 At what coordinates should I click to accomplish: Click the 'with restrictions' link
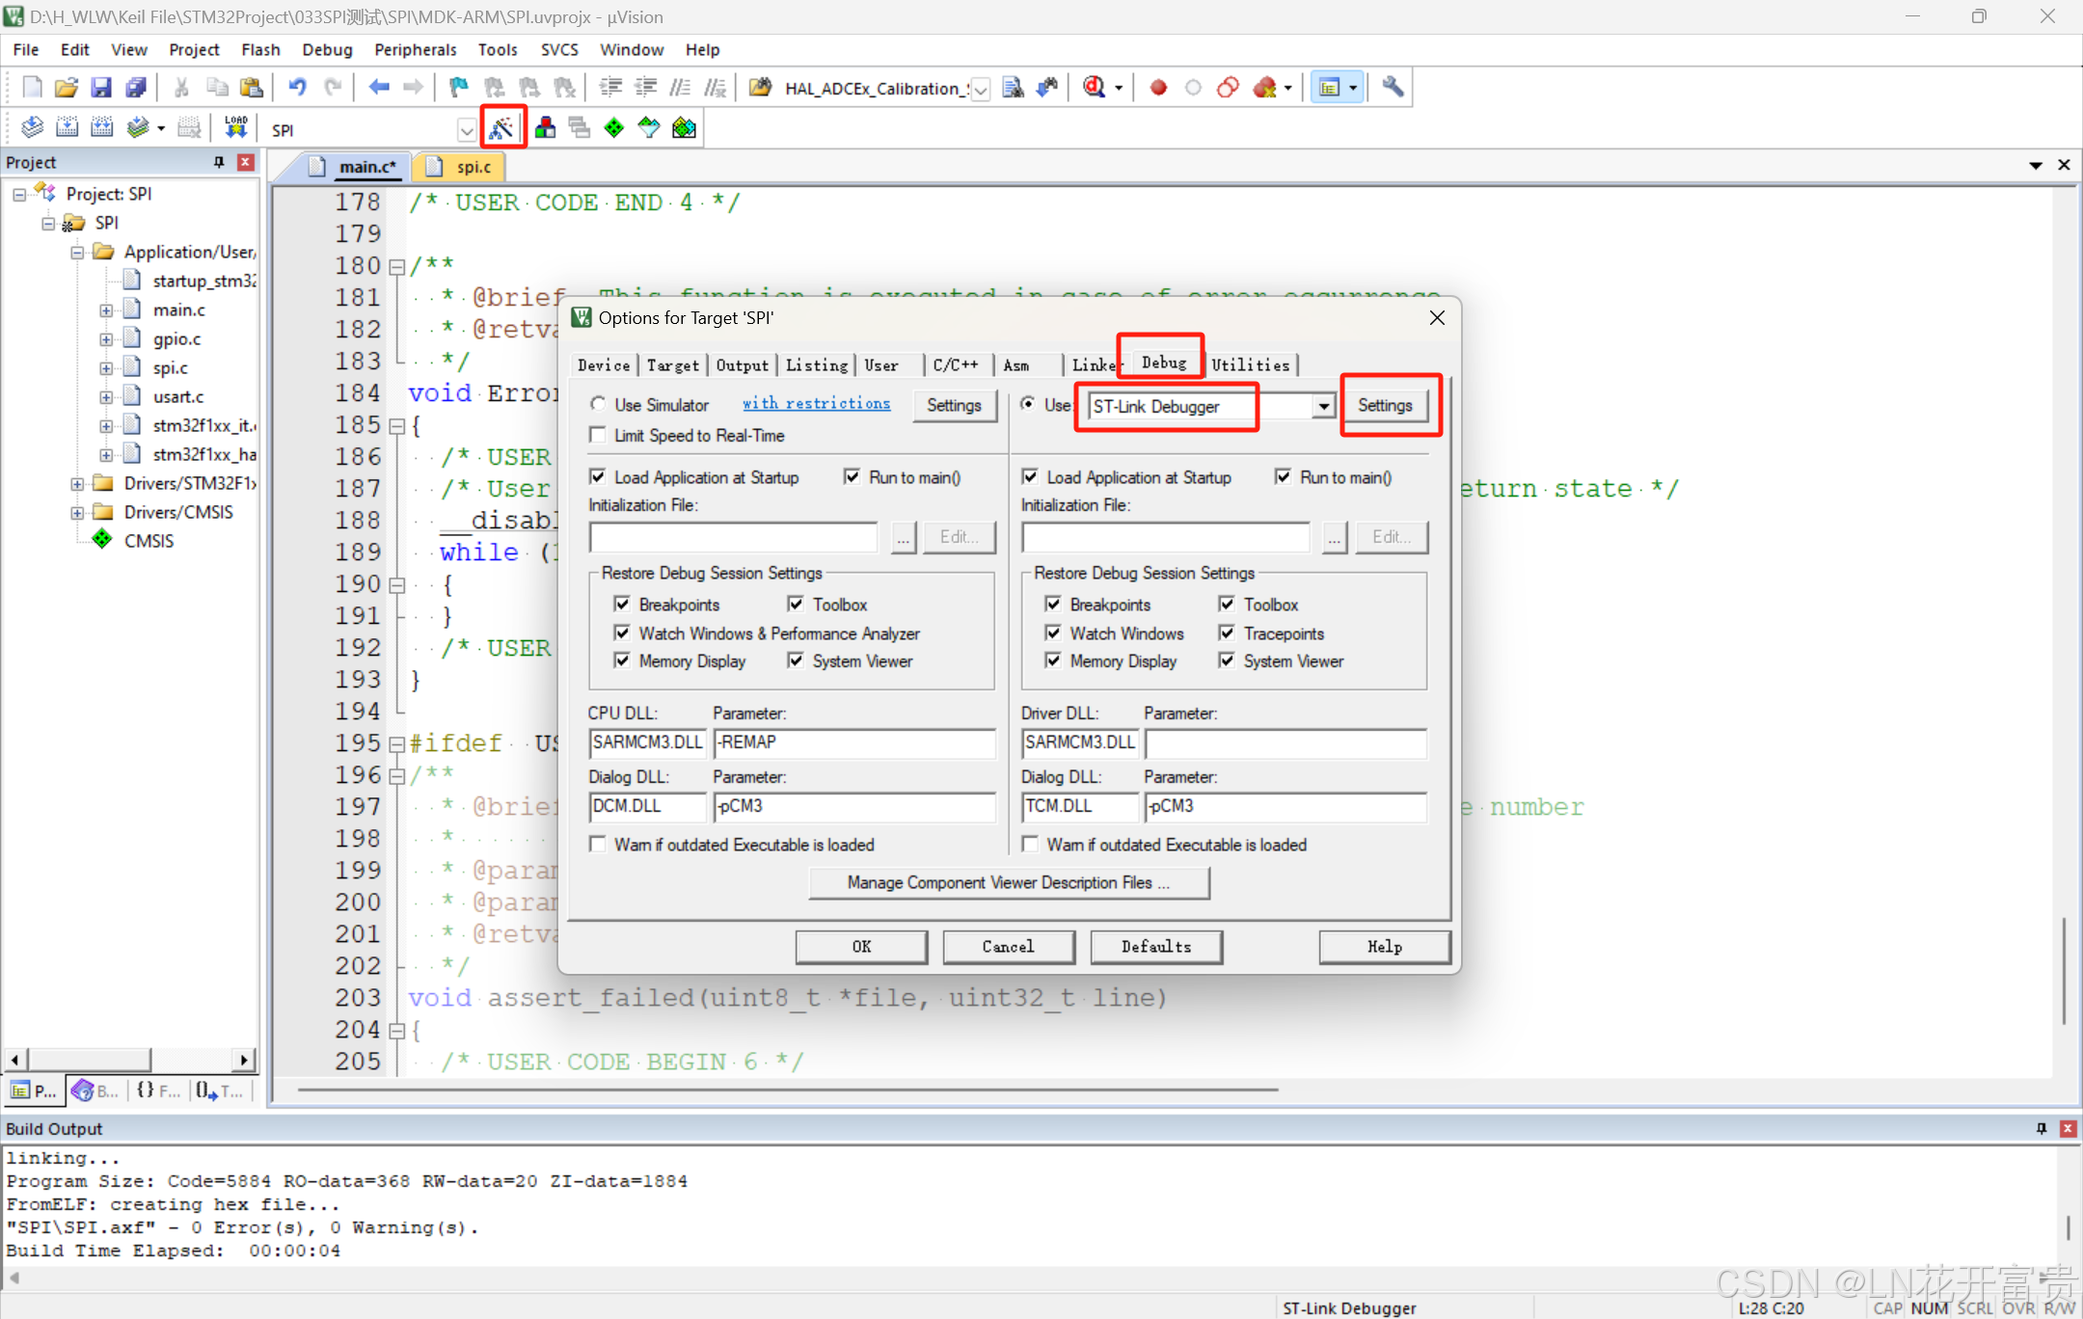(816, 404)
